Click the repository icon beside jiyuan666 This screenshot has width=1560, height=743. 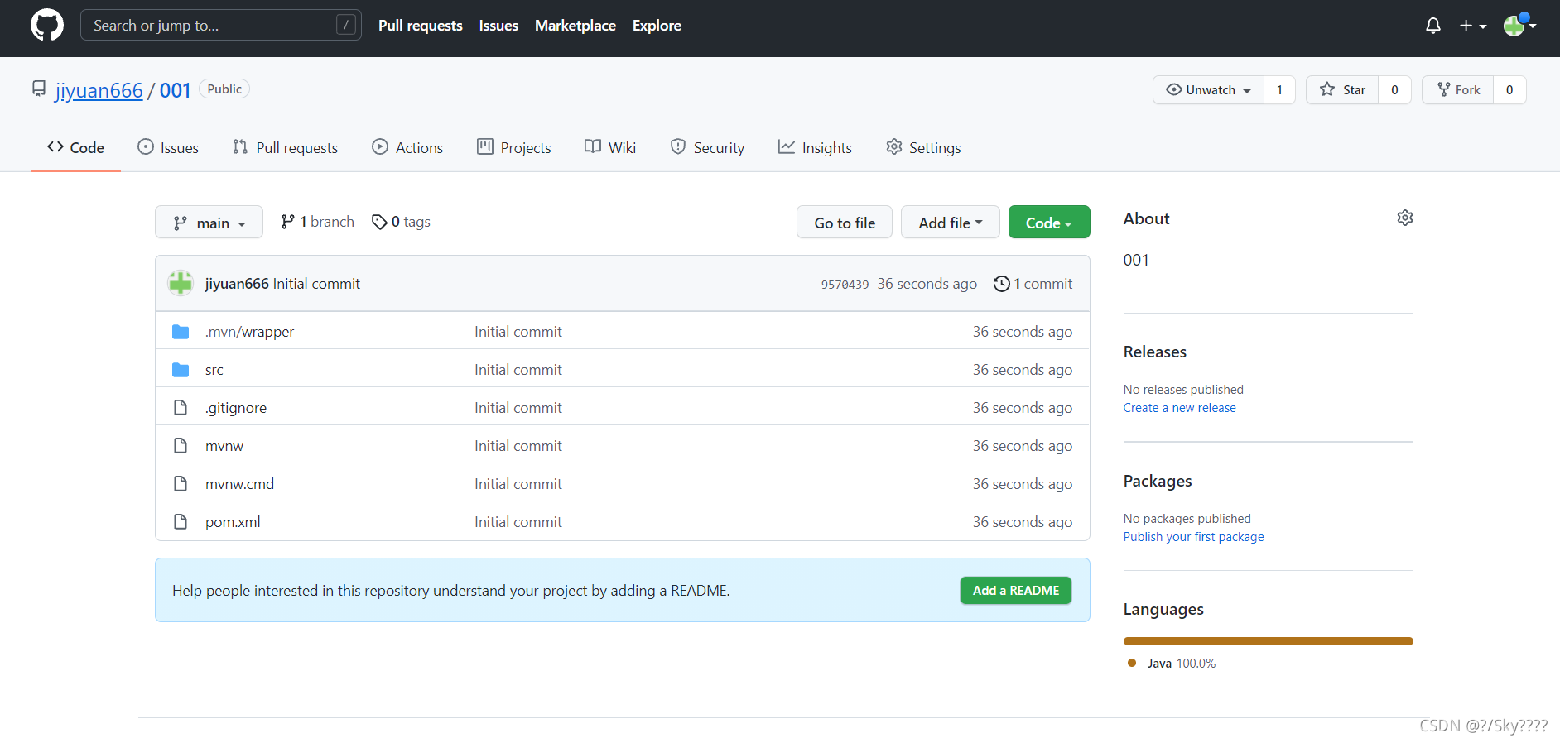pos(39,89)
